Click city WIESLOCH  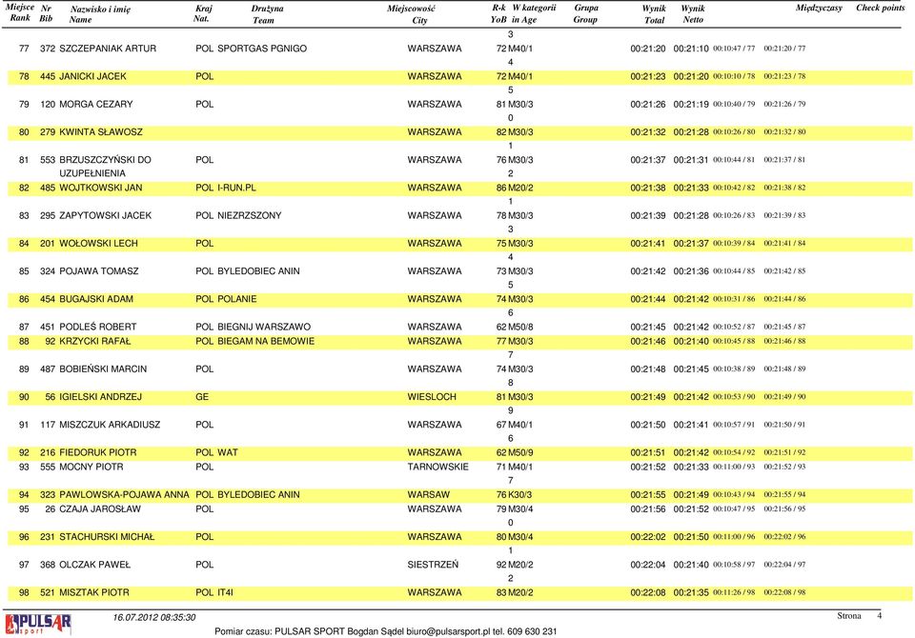tap(432, 397)
